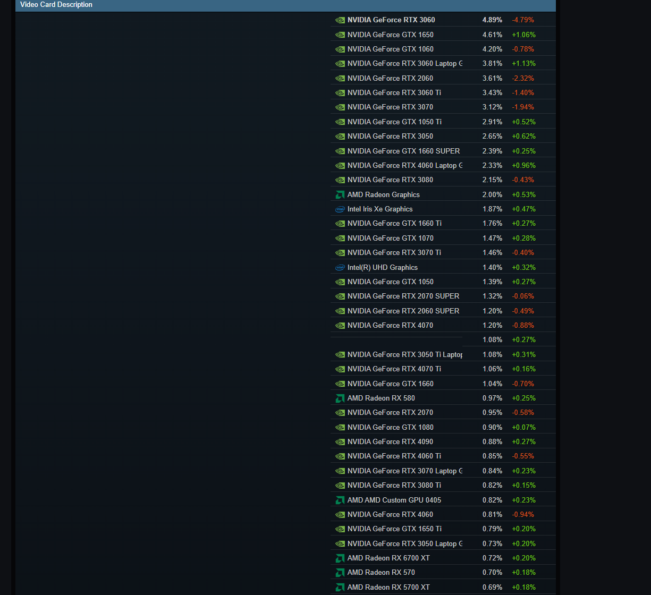Click the +1.13% change value
The width and height of the screenshot is (651, 595).
point(523,64)
